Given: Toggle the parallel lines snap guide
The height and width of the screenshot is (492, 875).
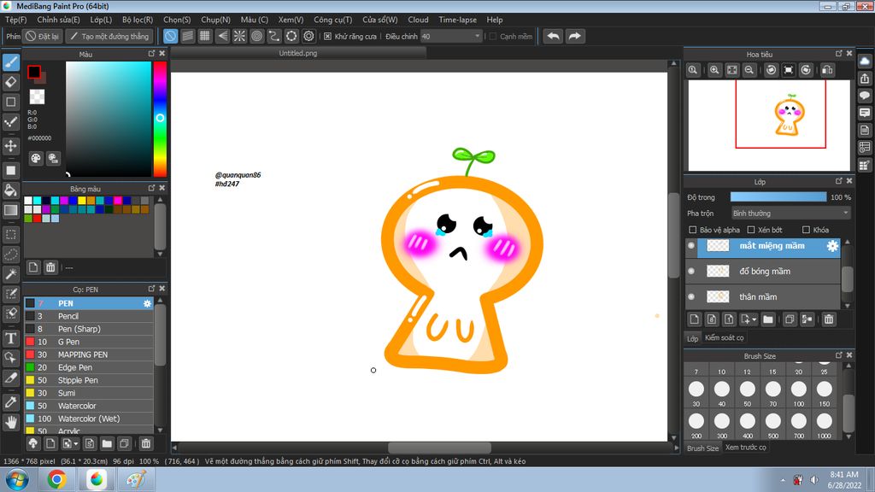Looking at the screenshot, I should [x=187, y=36].
